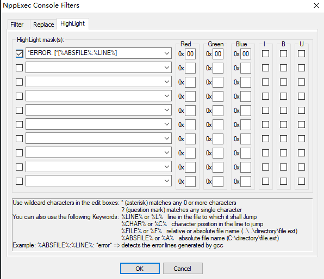Open the Replace tab

[x=43, y=25]
